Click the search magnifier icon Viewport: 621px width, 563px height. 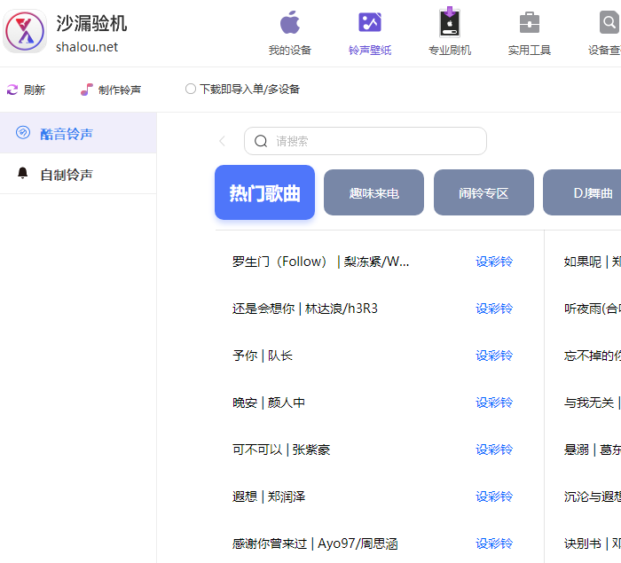[x=261, y=141]
